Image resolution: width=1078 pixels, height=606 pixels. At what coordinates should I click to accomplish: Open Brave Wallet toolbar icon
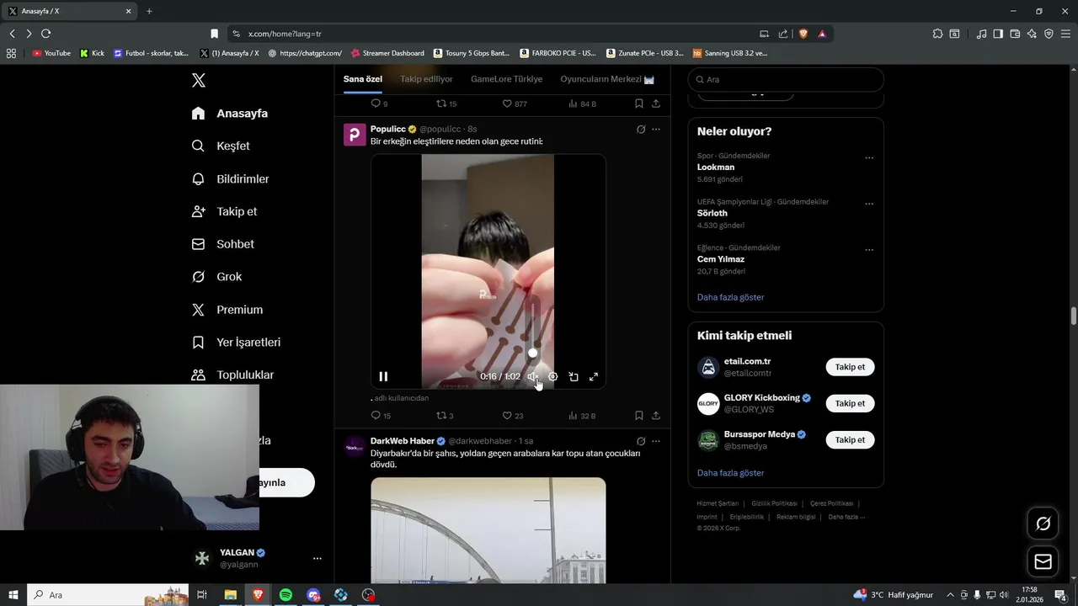click(1015, 34)
